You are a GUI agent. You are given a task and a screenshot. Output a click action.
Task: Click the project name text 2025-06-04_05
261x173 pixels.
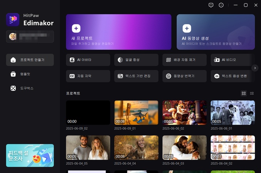pos(77,163)
